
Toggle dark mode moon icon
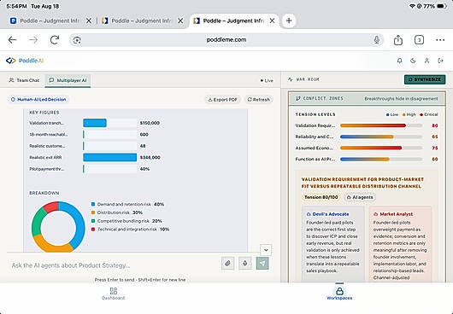[x=413, y=61]
